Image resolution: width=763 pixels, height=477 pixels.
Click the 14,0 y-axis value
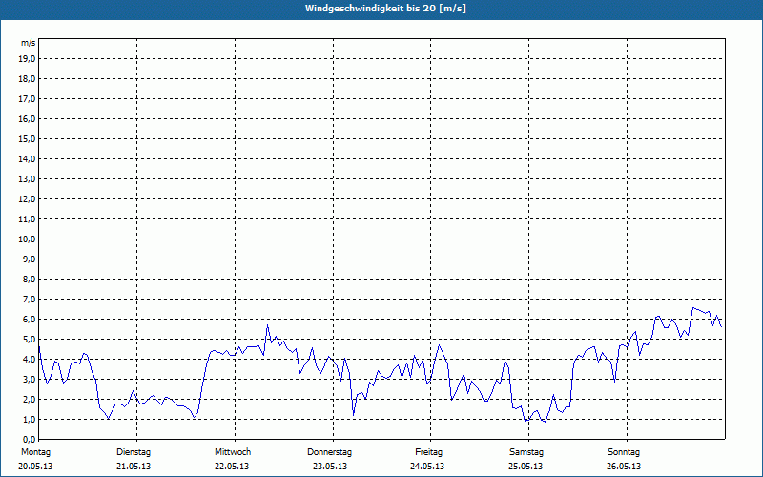[x=27, y=158]
